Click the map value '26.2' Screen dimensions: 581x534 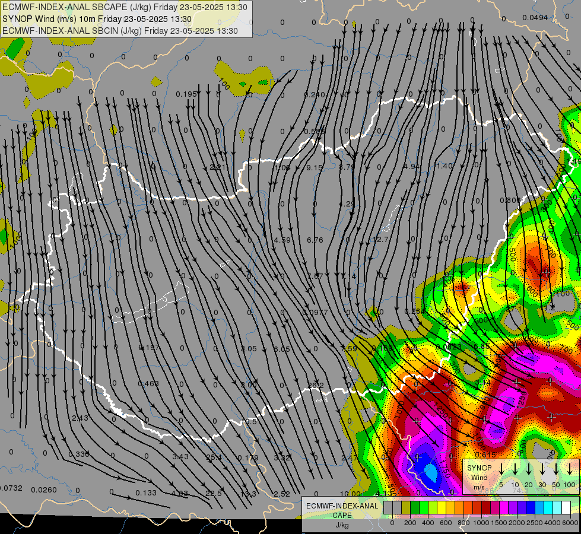pos(316,386)
